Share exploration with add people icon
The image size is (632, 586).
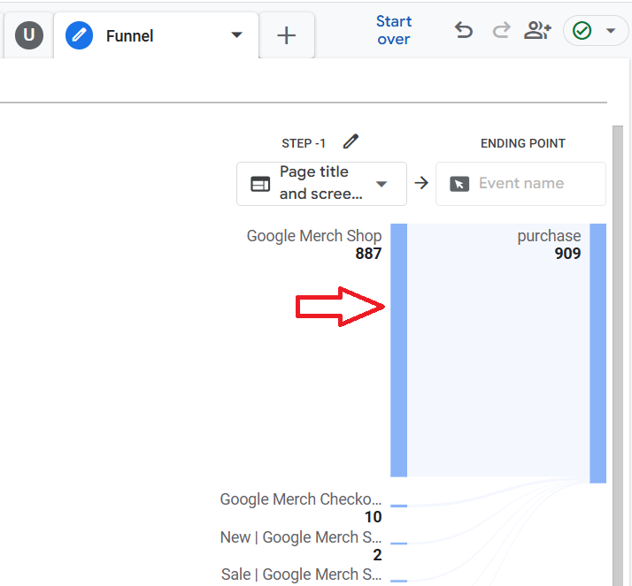pyautogui.click(x=537, y=30)
